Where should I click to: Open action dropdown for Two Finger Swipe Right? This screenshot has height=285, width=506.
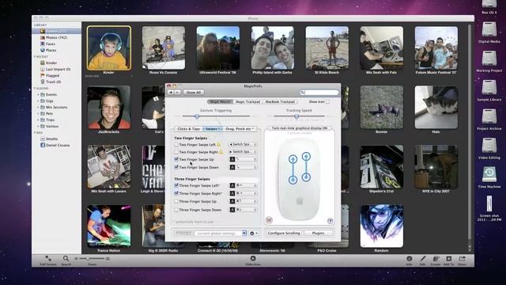[243, 151]
